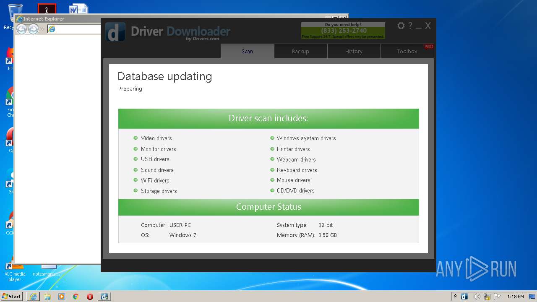
Task: Click 'Keyboard drivers' list entry
Action: click(x=297, y=170)
